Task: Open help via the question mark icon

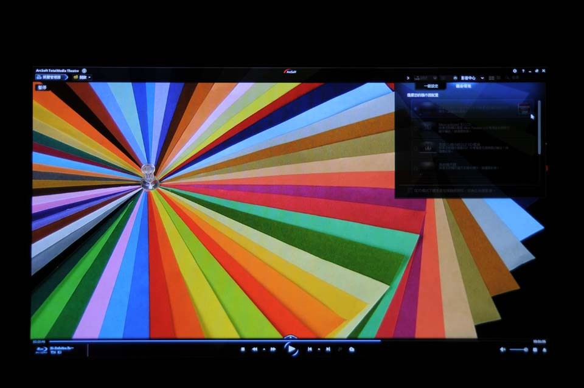Action: click(x=523, y=71)
